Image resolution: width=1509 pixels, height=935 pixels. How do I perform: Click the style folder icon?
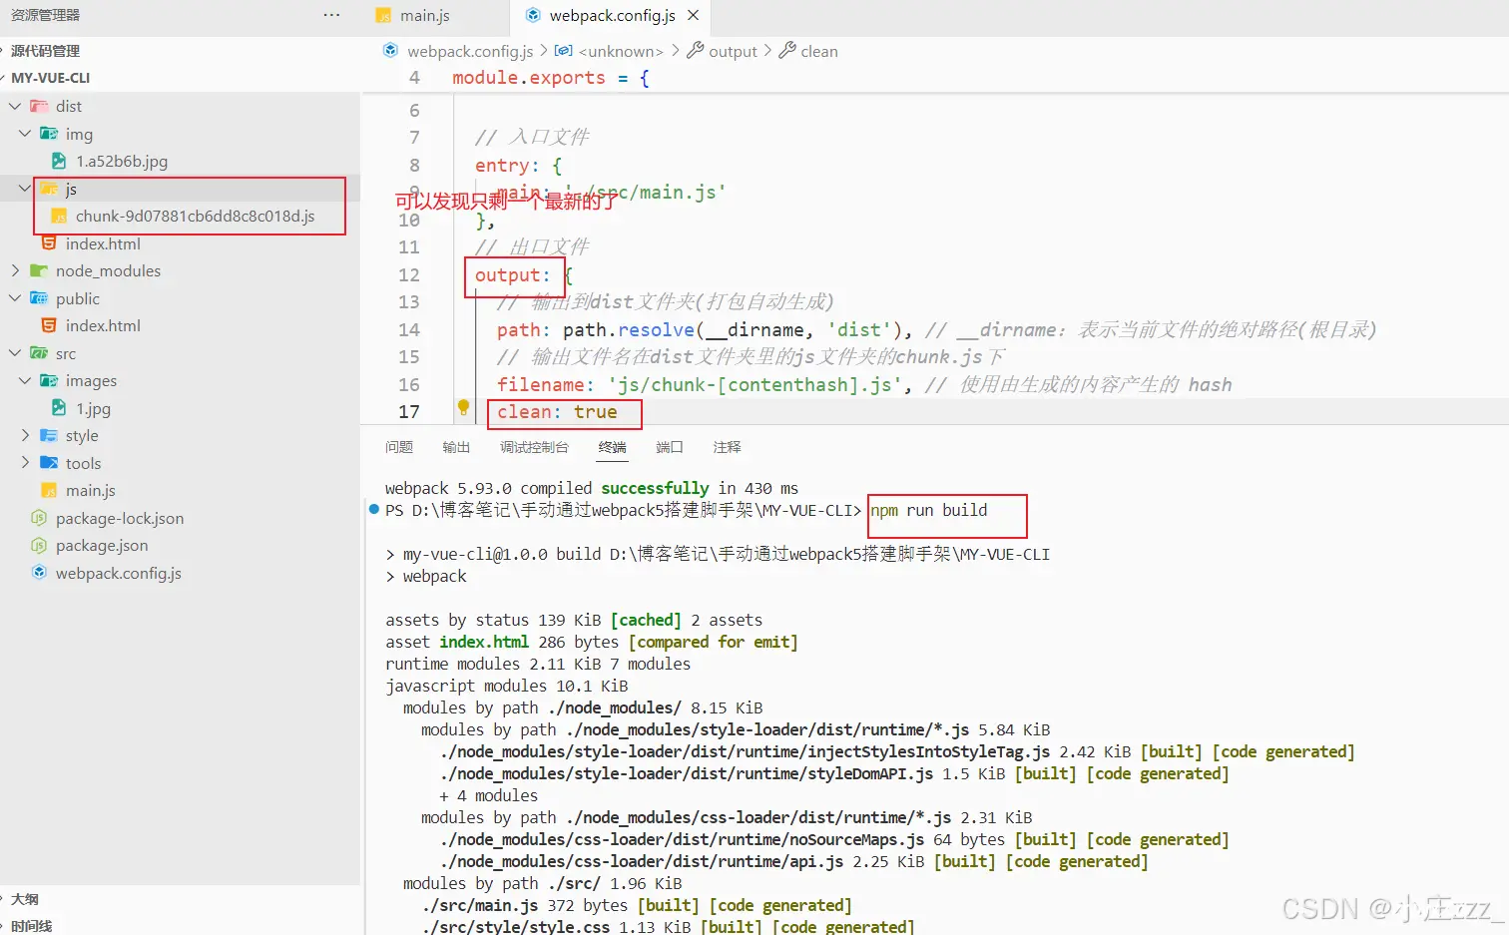(49, 435)
